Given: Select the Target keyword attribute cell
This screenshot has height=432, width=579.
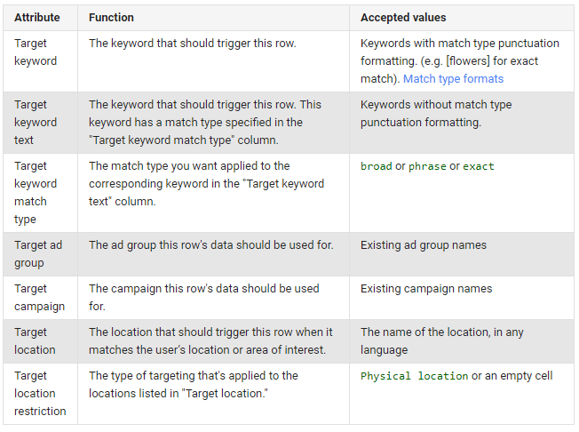Looking at the screenshot, I should (x=40, y=61).
